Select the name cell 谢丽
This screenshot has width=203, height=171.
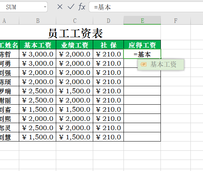point(10,100)
